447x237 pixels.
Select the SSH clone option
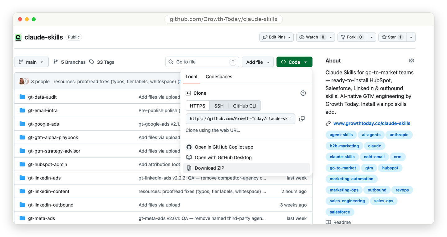(x=219, y=106)
